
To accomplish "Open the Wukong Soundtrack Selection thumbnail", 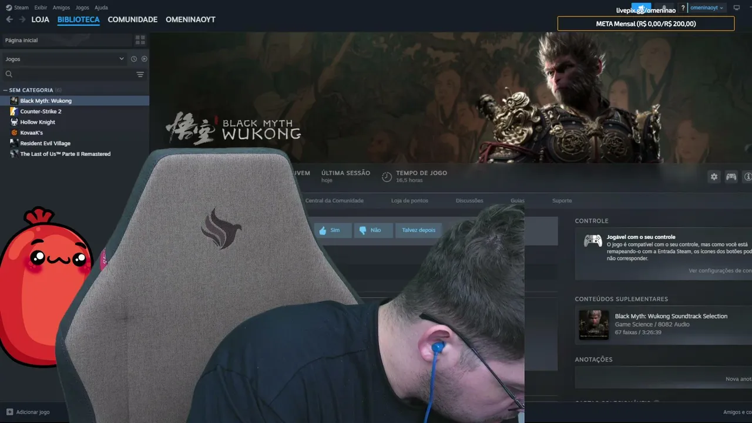I will pyautogui.click(x=594, y=325).
